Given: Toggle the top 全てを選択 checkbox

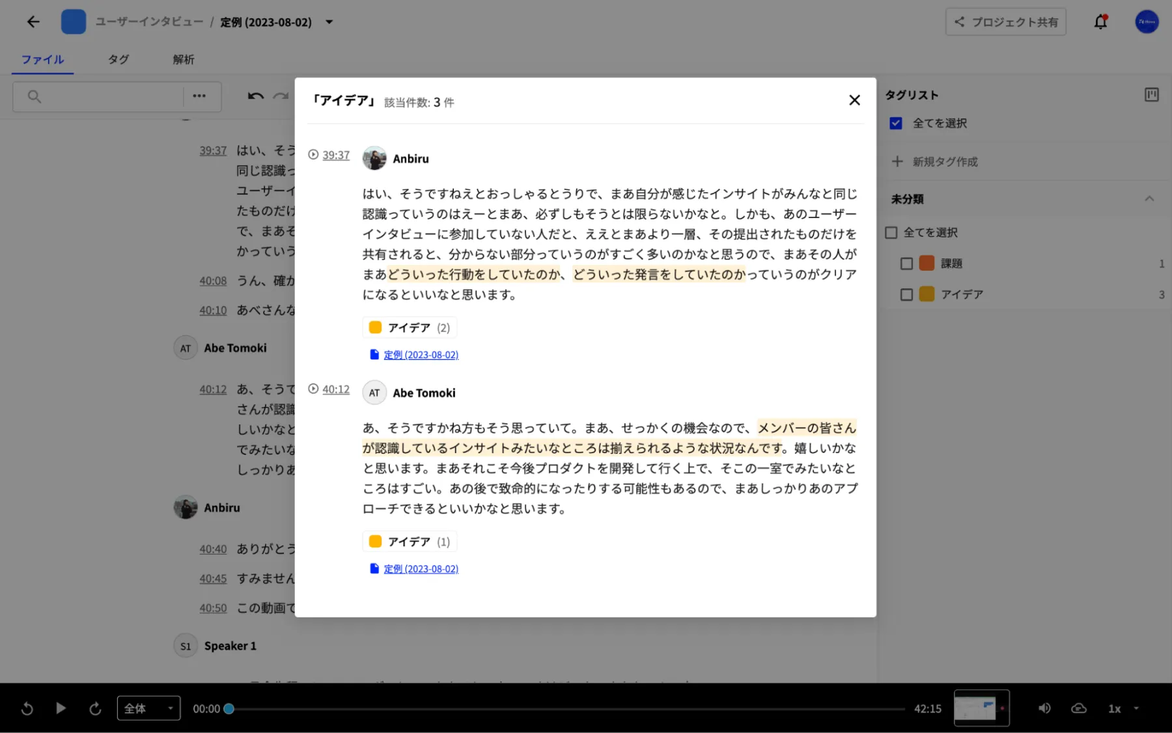Looking at the screenshot, I should coord(896,123).
